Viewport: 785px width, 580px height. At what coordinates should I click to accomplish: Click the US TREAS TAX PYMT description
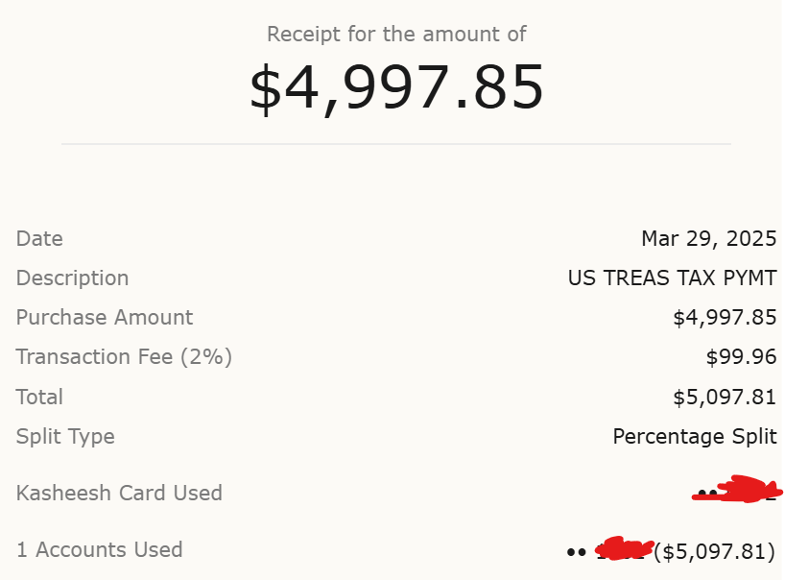tap(673, 278)
